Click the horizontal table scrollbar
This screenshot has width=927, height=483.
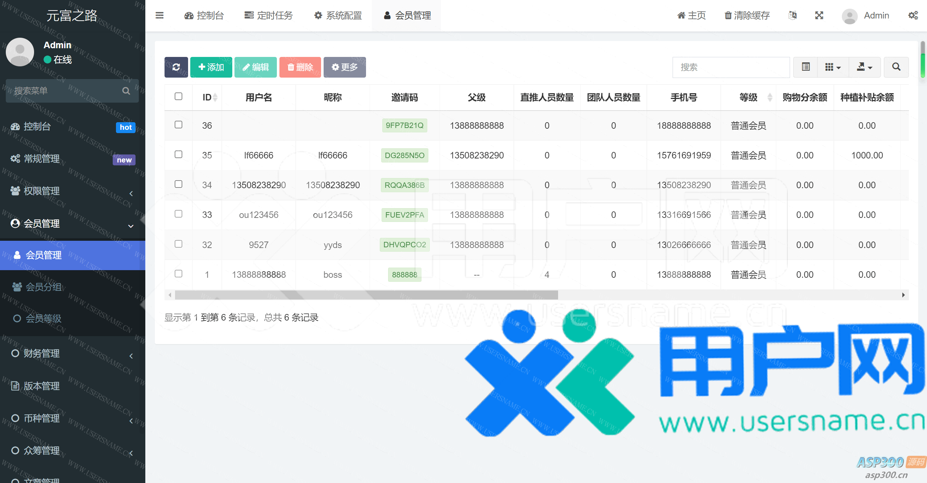point(366,295)
